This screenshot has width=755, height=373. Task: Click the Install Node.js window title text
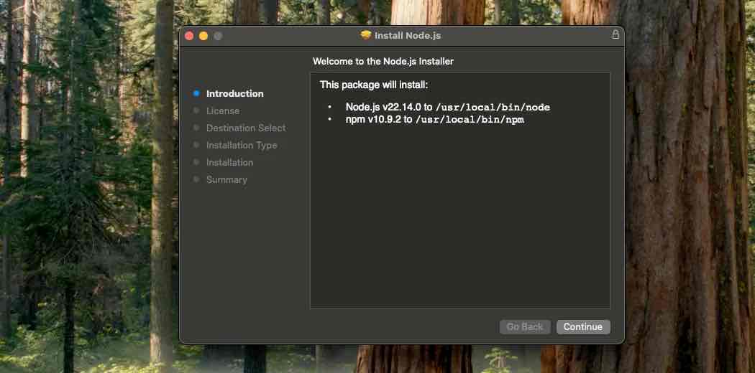[x=408, y=36]
